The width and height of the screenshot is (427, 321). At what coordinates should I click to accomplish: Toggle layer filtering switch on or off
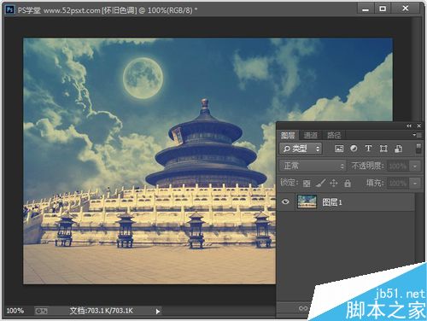pyautogui.click(x=418, y=149)
